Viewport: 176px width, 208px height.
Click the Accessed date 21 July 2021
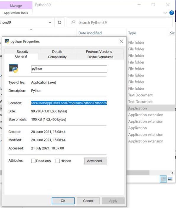click(x=48, y=148)
